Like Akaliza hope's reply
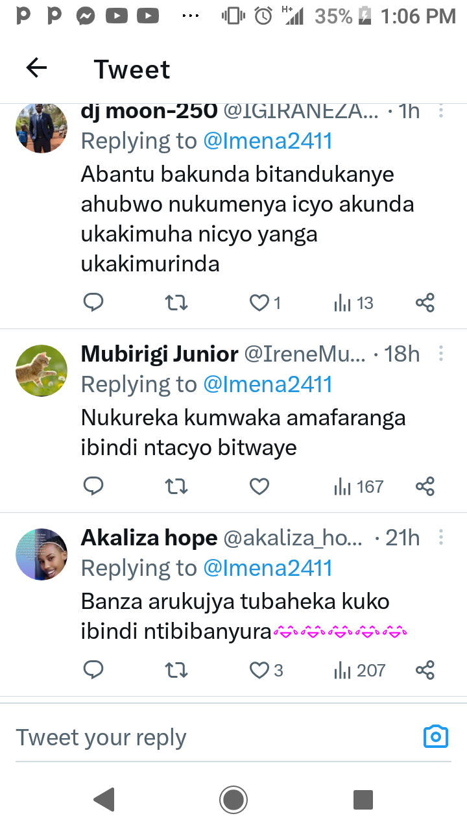Screen dimensions: 467x831 260,670
